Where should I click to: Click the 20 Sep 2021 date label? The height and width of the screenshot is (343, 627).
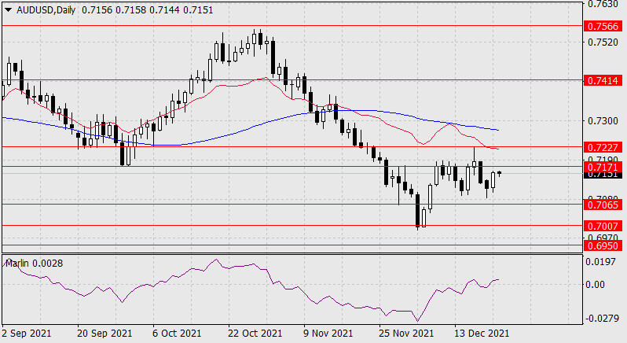tap(104, 334)
